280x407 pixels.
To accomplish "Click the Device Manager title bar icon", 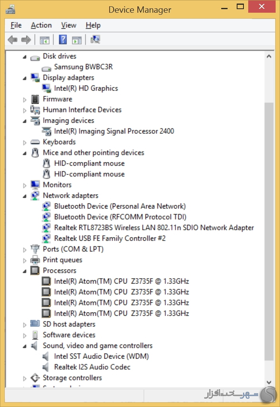I will pos(10,10).
